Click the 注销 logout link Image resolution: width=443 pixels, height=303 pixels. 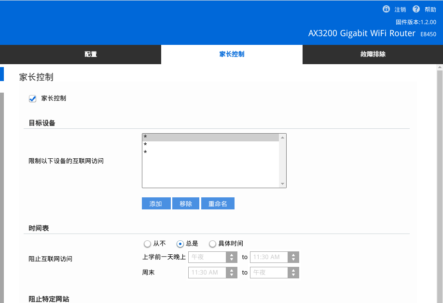400,10
